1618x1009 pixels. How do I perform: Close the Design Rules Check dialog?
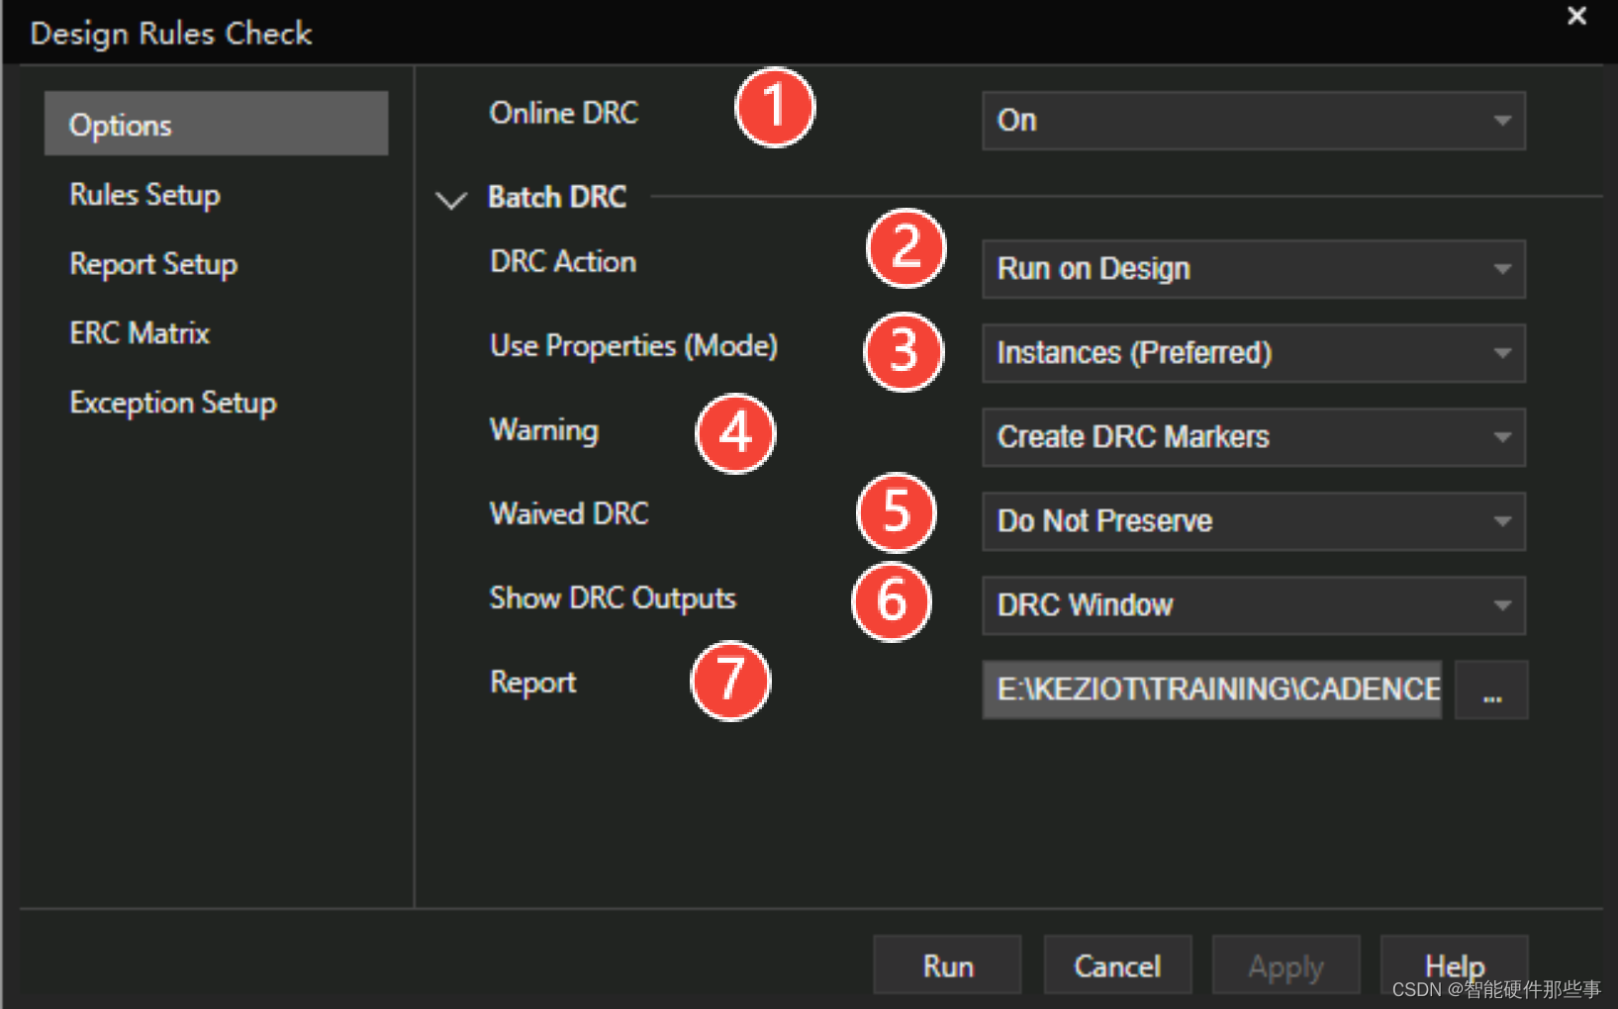(1576, 16)
